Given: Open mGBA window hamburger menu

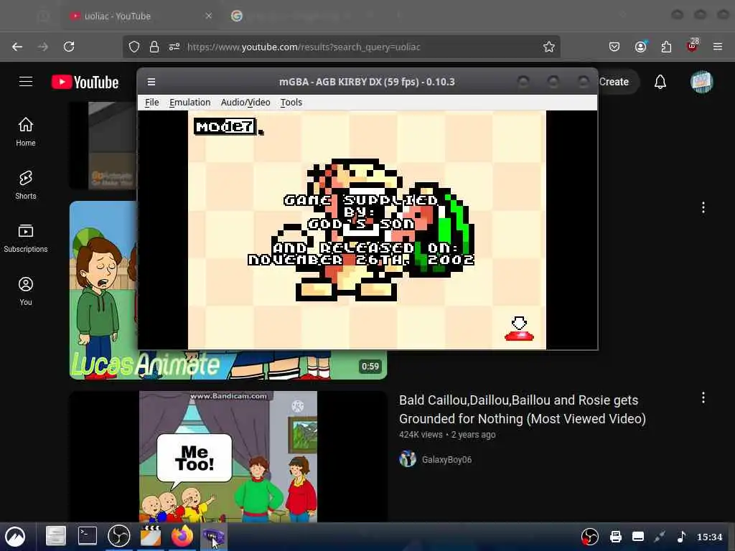Looking at the screenshot, I should point(151,82).
